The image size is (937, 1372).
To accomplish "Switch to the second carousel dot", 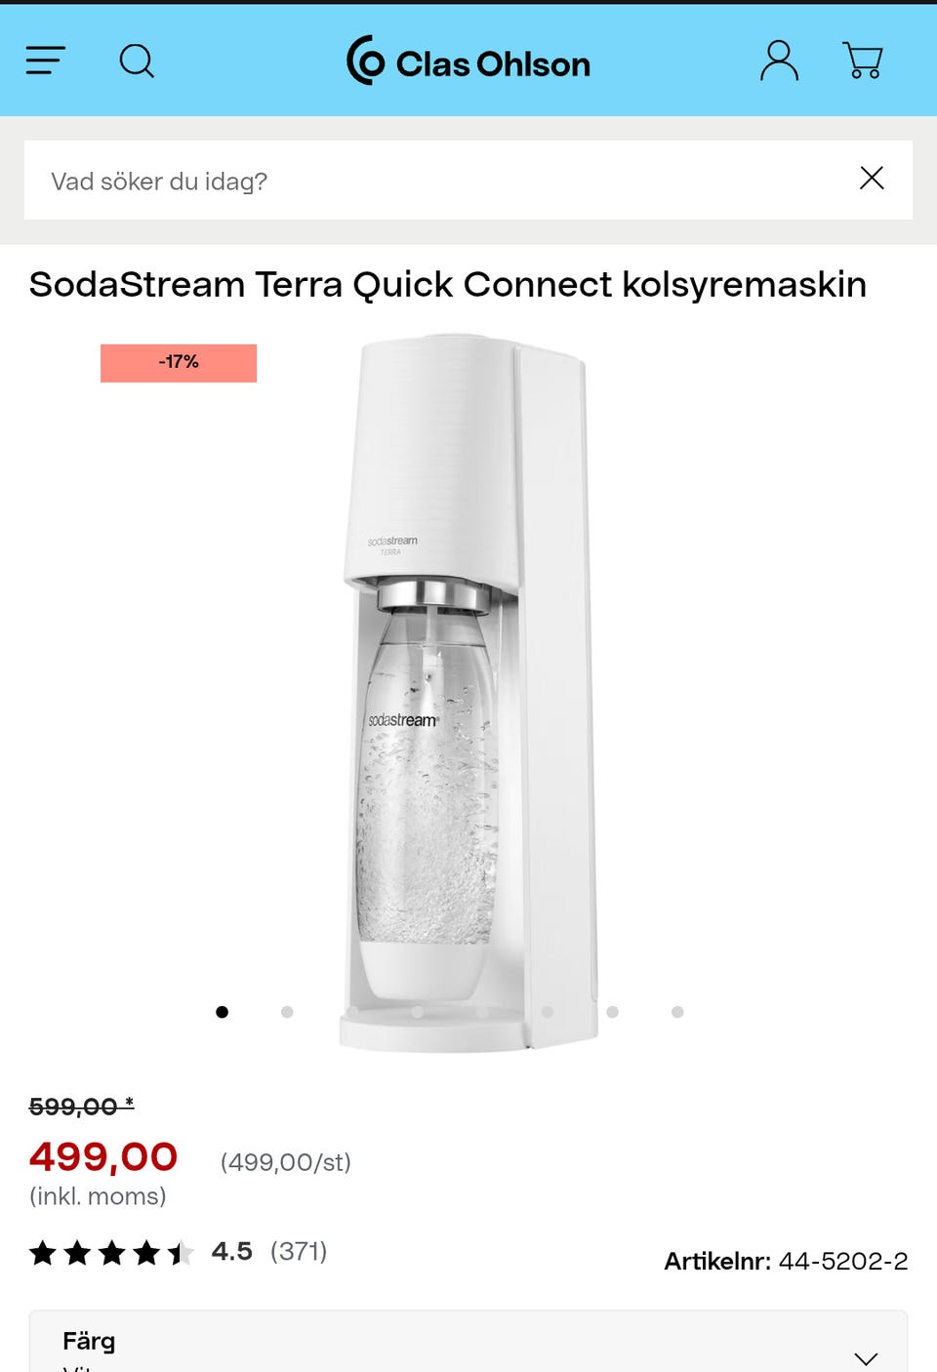I will pos(287,1012).
